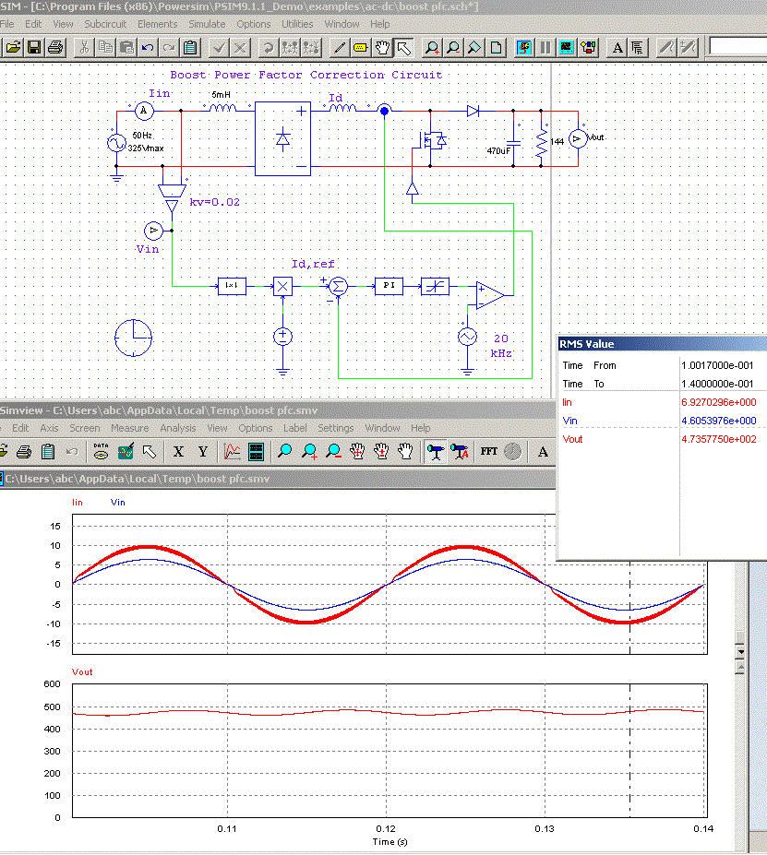Click the Text 'A' tool in PSIM toolbar
Screen dimensions: 767x855
pos(617,48)
